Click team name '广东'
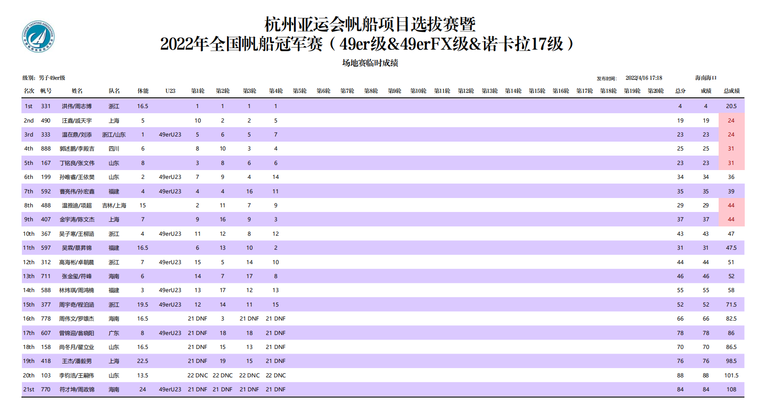The image size is (762, 403). point(114,333)
